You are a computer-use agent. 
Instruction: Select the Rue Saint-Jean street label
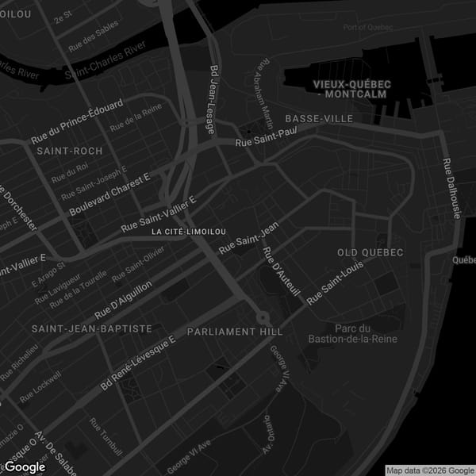[x=249, y=239]
